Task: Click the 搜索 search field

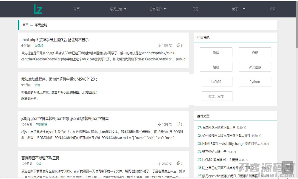Action: click(x=272, y=9)
